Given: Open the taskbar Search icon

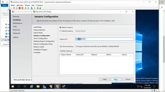Looking at the screenshot, I should (19, 86).
